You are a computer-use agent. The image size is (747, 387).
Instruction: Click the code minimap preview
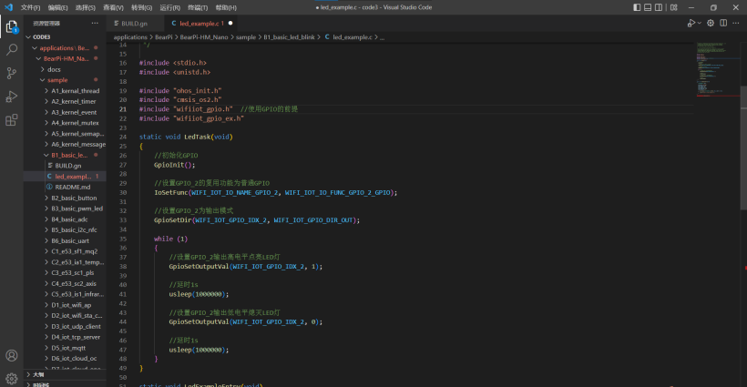pyautogui.click(x=717, y=68)
